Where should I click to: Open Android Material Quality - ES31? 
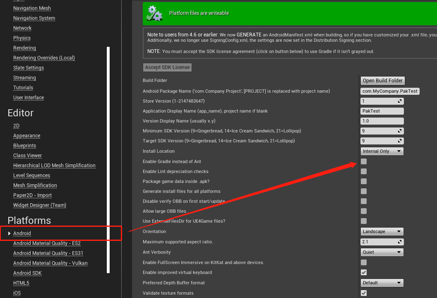coord(48,253)
